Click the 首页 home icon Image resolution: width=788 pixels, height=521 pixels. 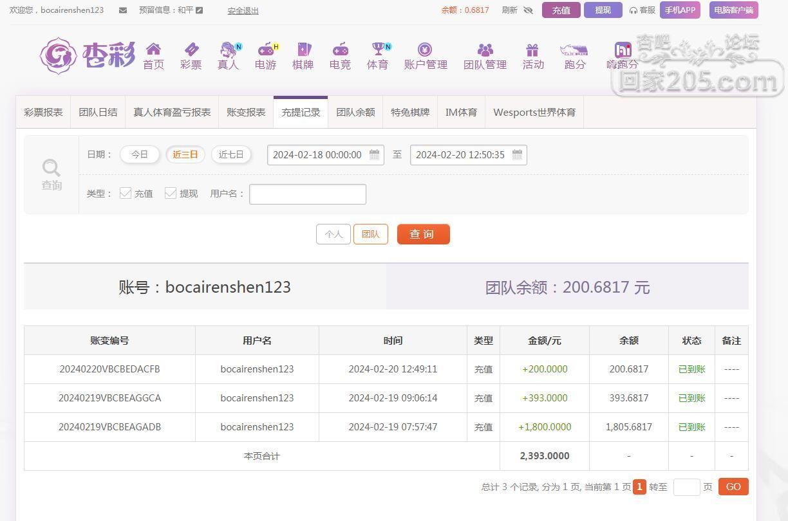click(153, 50)
